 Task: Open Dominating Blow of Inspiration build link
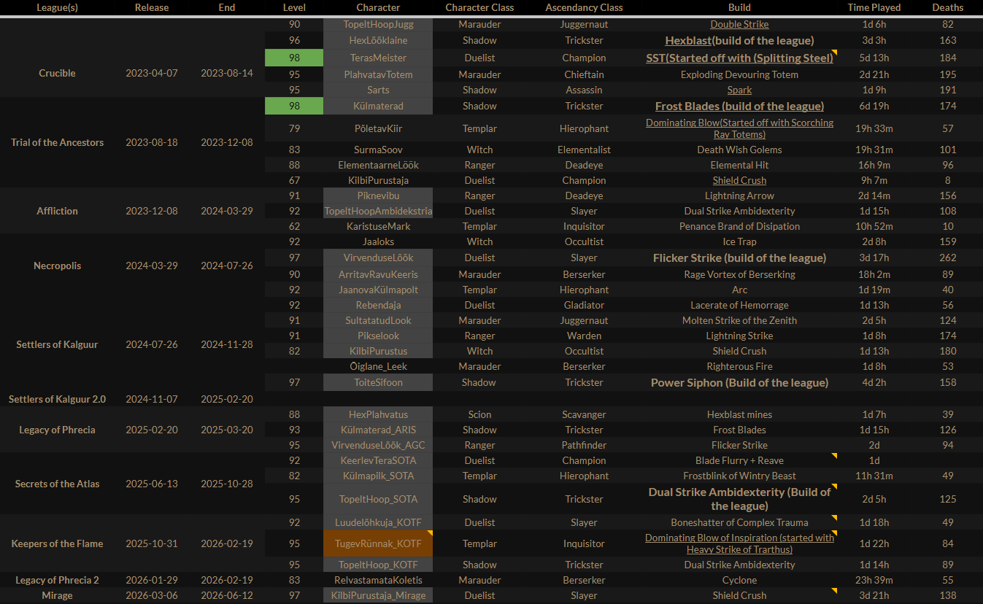[739, 543]
